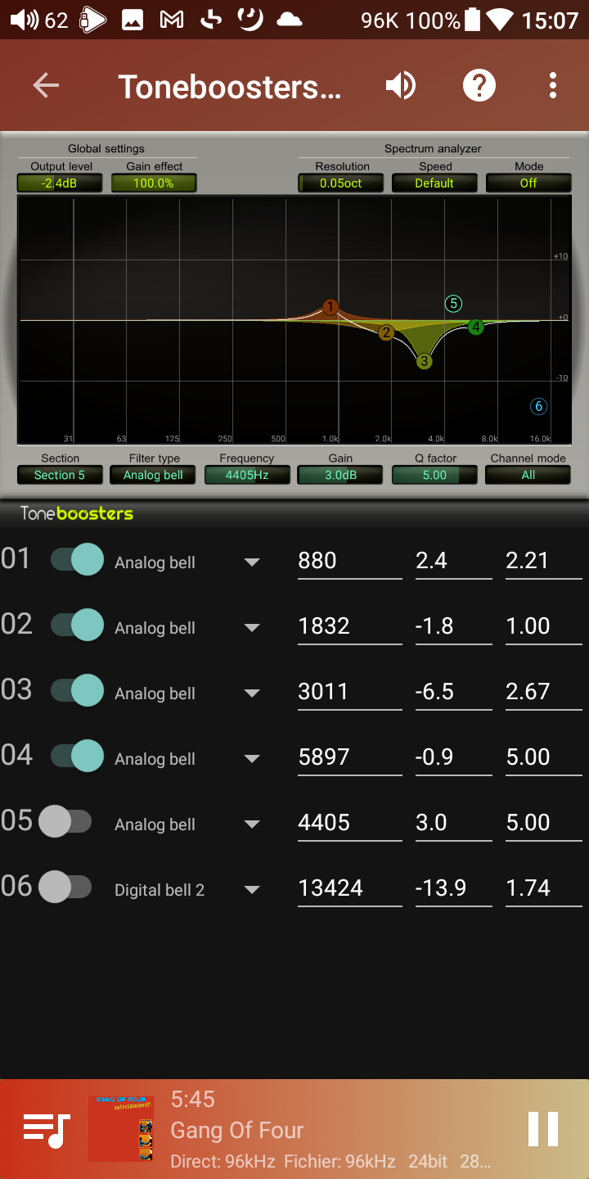Screen dimensions: 589x1179
Task: Select EQ node 6 on the graph
Action: pyautogui.click(x=537, y=406)
